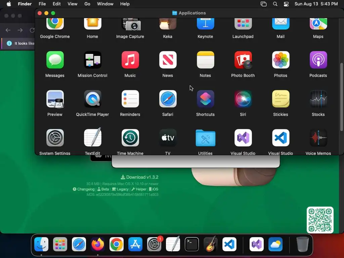Open the Finder menu
This screenshot has width=344, height=258.
point(25,4)
